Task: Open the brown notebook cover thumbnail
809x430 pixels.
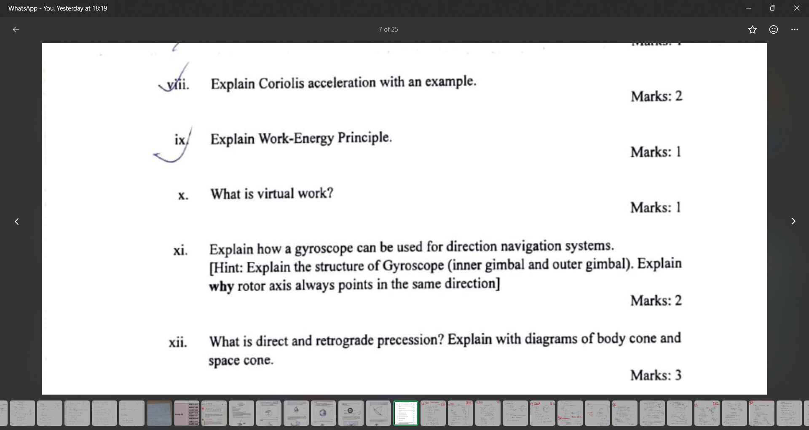Action: click(159, 413)
